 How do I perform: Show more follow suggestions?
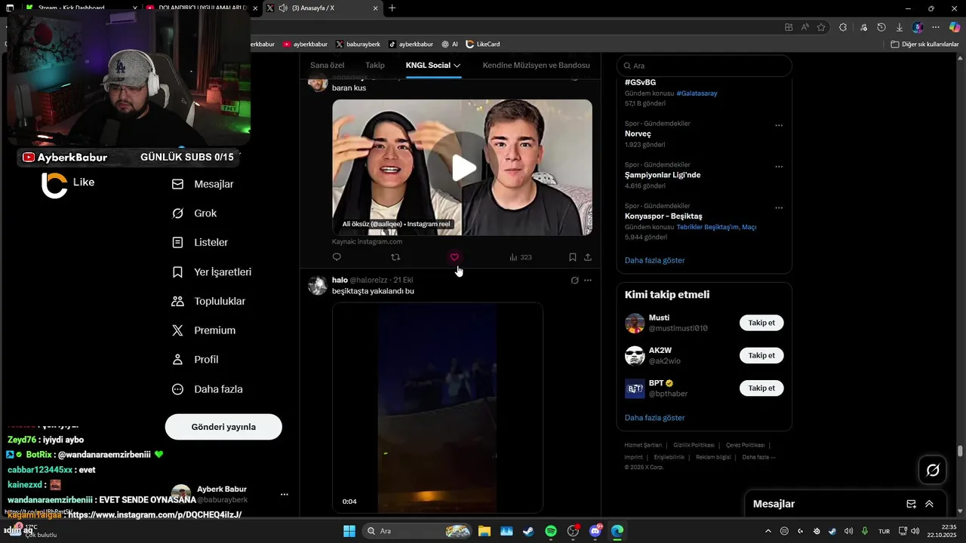pyautogui.click(x=654, y=418)
